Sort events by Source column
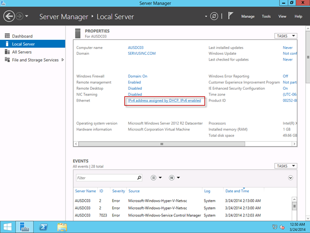 (x=134, y=191)
